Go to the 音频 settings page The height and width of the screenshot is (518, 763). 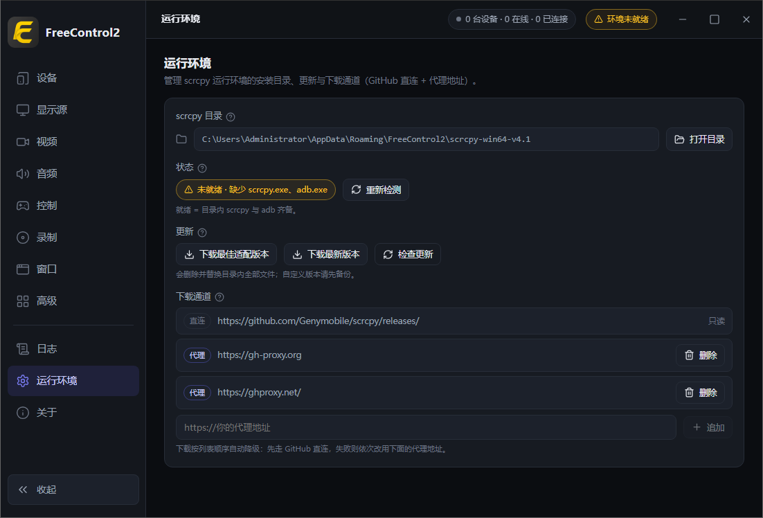click(73, 174)
